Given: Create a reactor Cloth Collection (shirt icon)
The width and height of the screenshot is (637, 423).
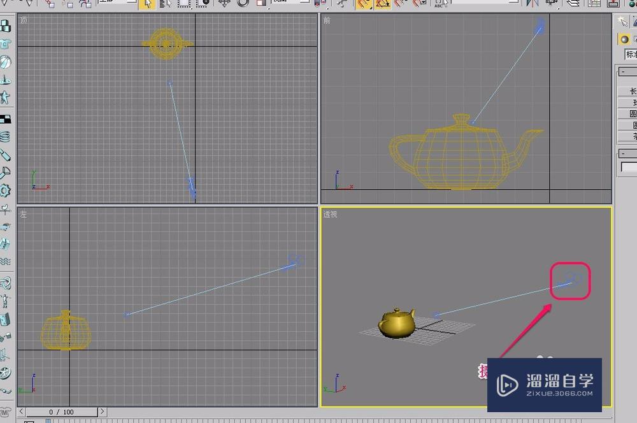Looking at the screenshot, I should (x=5, y=45).
